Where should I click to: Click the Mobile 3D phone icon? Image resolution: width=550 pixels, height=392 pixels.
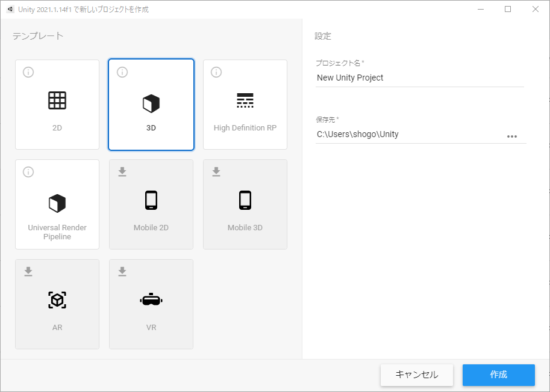click(245, 200)
